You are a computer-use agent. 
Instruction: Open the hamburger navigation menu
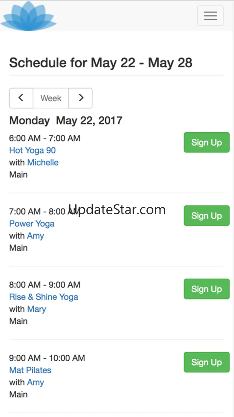210,16
